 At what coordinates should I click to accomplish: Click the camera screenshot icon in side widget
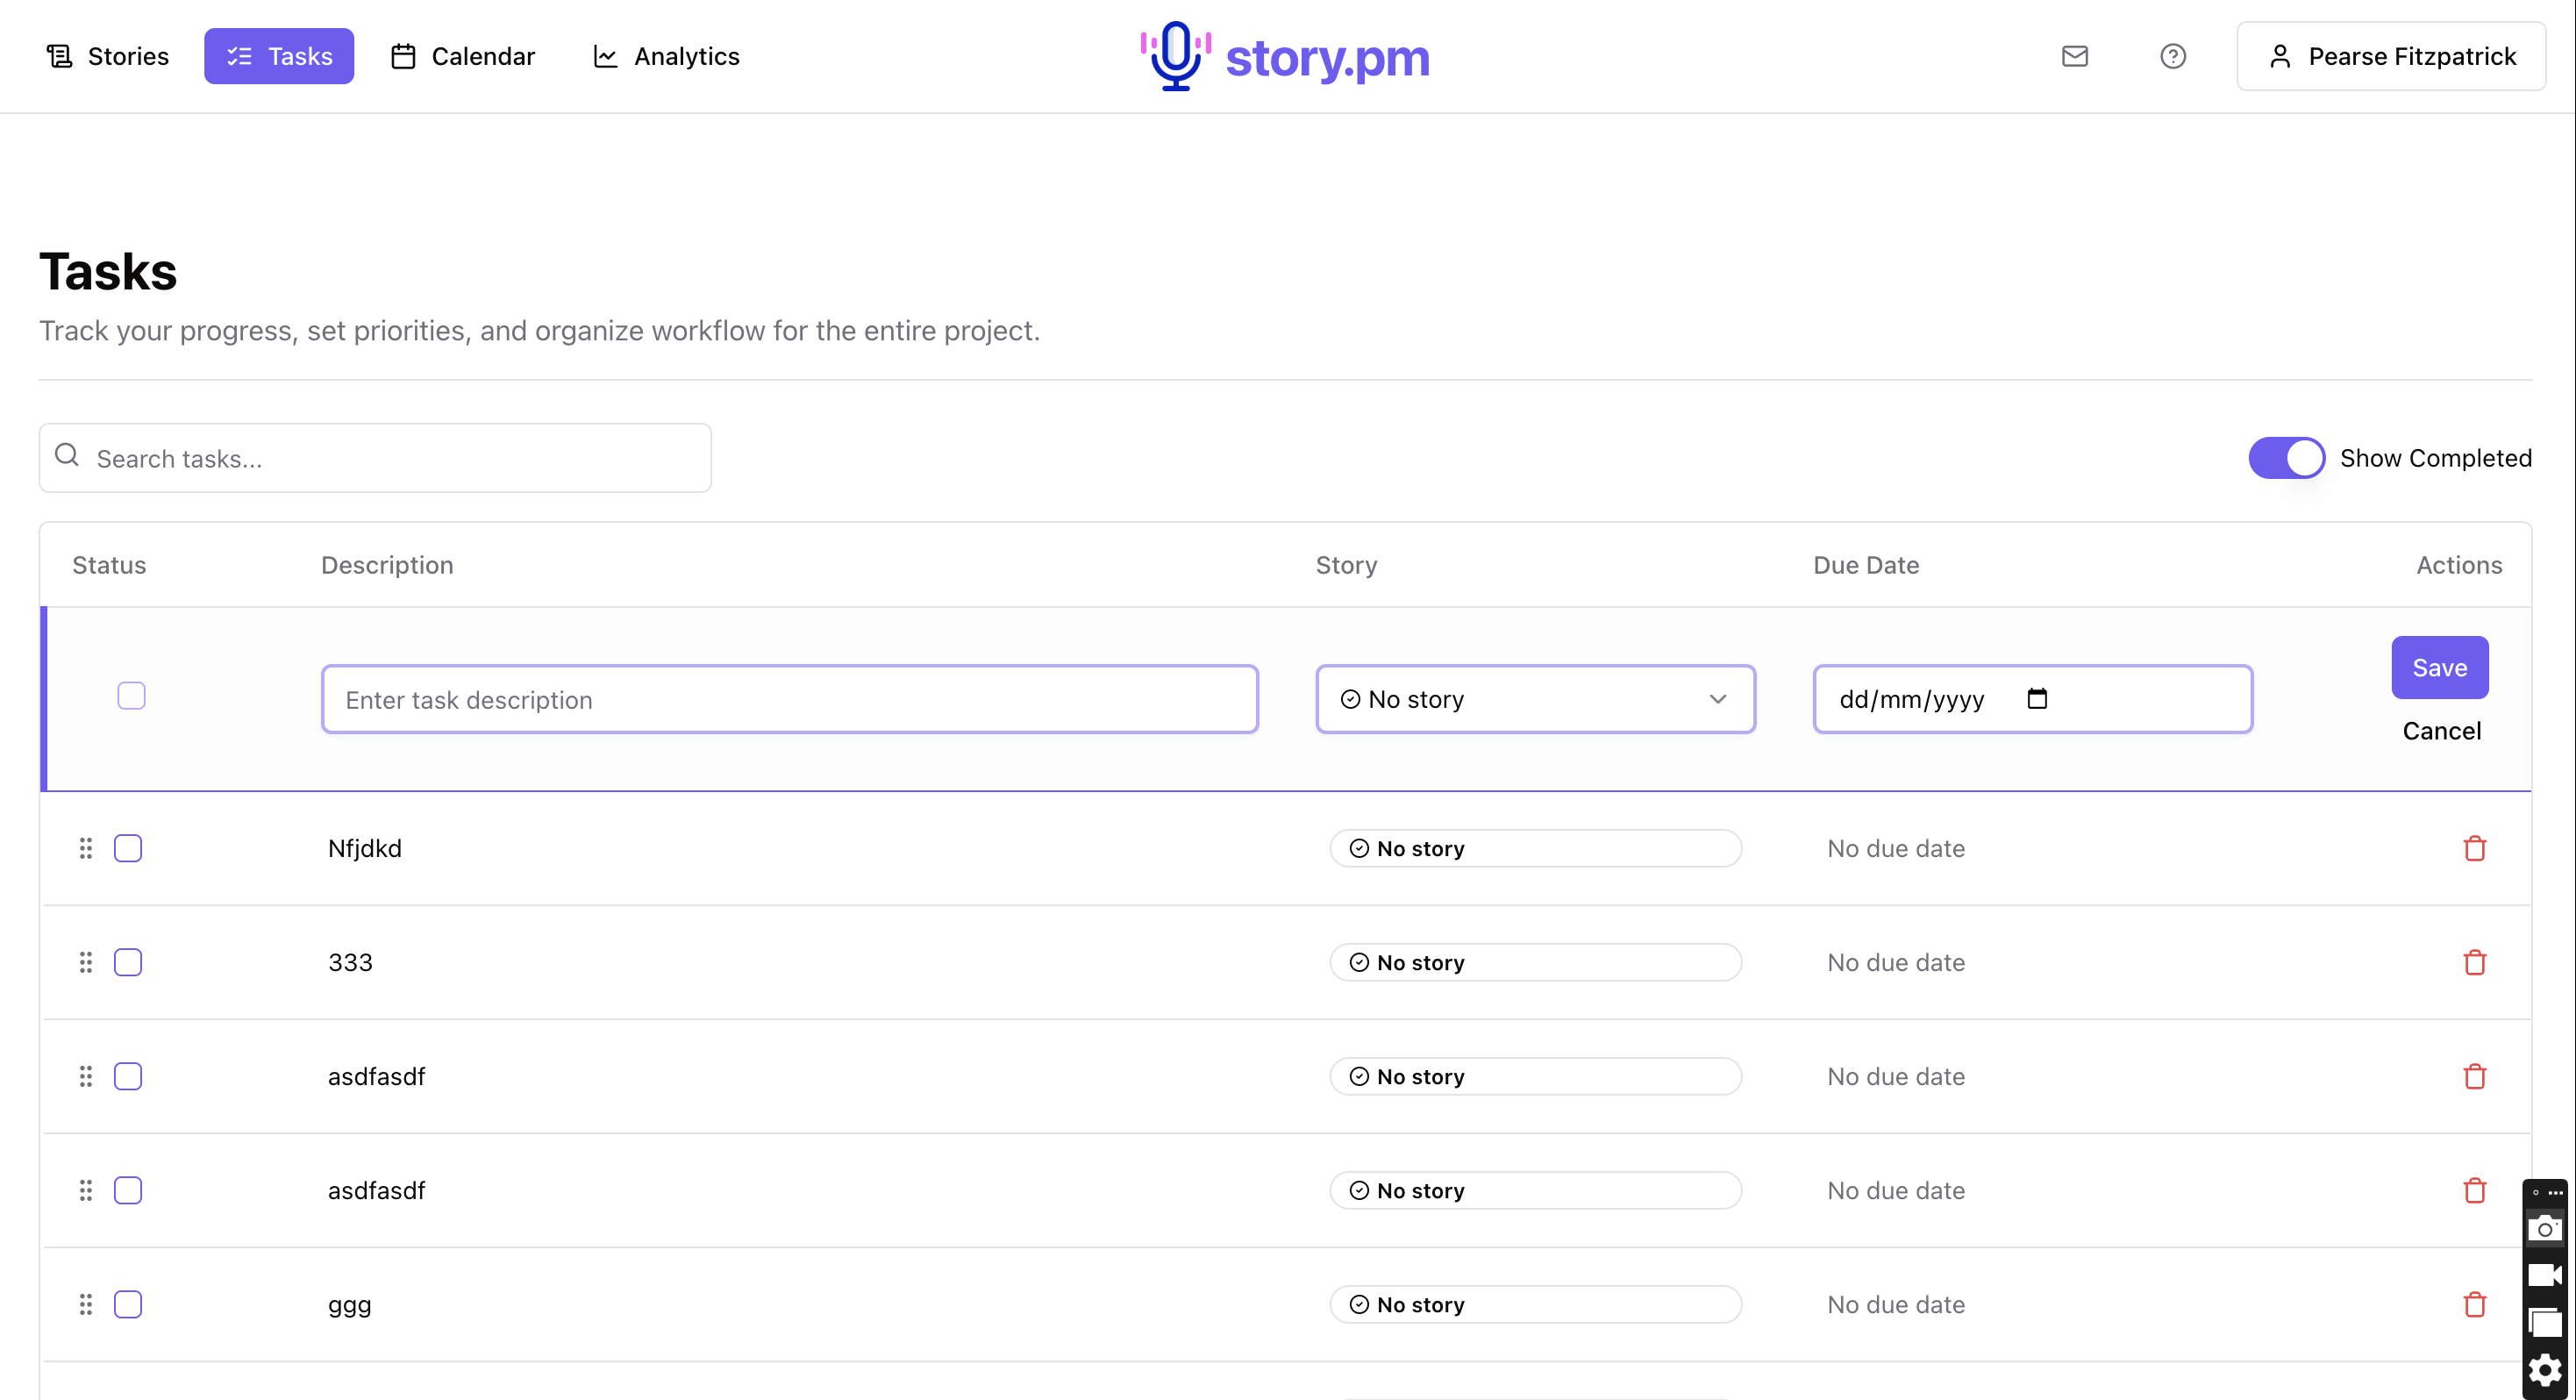tap(2545, 1228)
